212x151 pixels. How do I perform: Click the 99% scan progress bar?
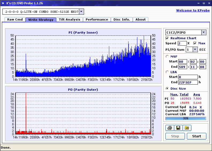pyautogui.click(x=185, y=118)
